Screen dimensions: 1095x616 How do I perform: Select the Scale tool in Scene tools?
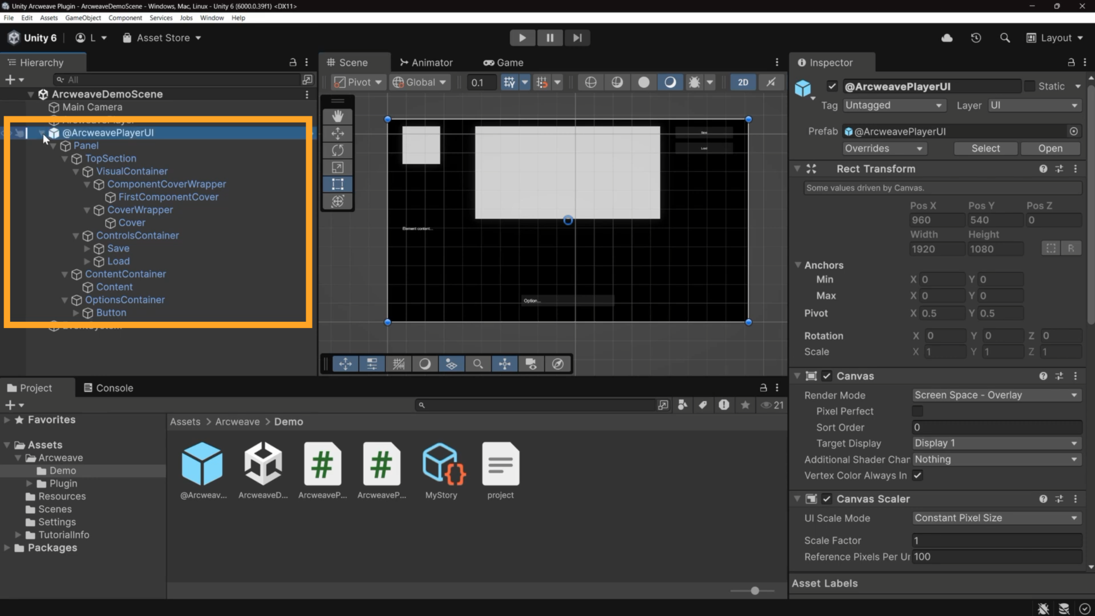338,168
